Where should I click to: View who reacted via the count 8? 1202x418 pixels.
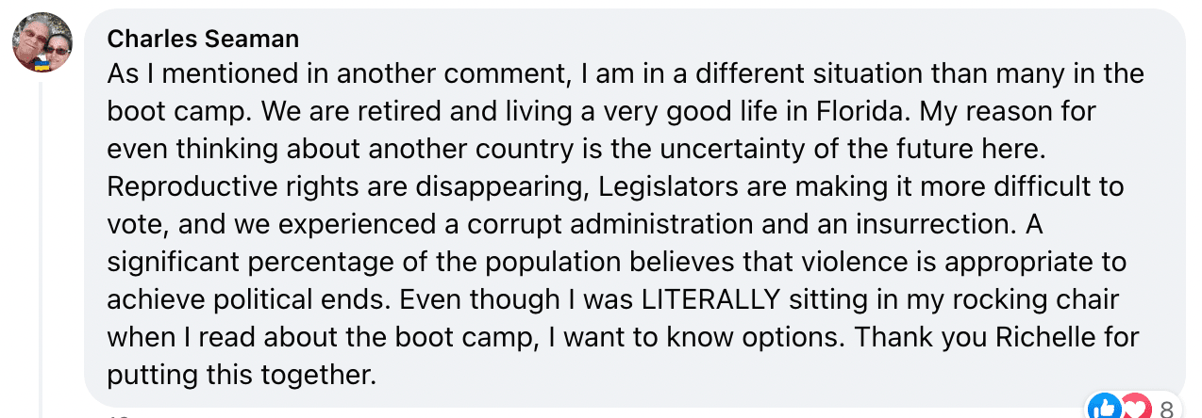(1166, 409)
